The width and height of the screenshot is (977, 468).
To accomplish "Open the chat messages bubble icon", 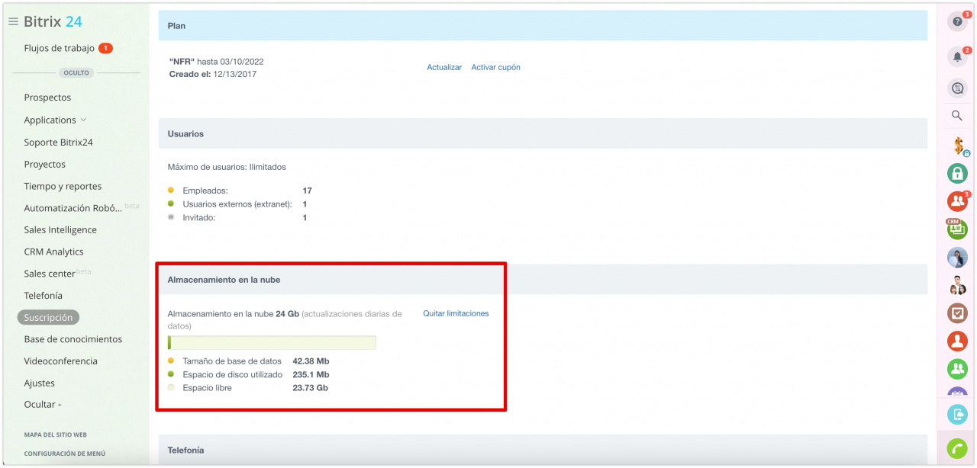I will [x=957, y=88].
